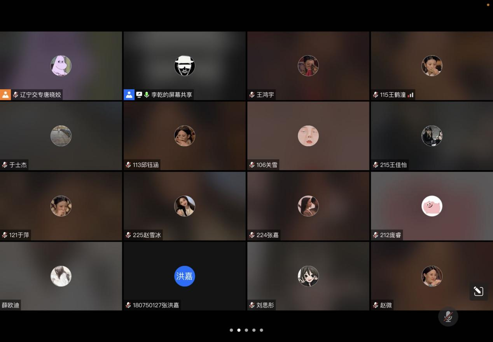The image size is (493, 342).
Task: Click the name label 106关雪
Action: click(267, 165)
